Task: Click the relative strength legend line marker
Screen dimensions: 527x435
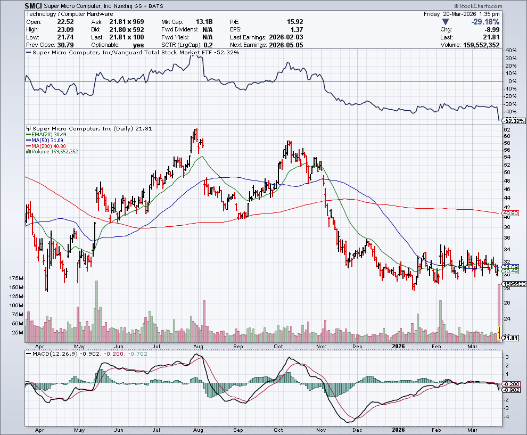Action: tap(29, 53)
